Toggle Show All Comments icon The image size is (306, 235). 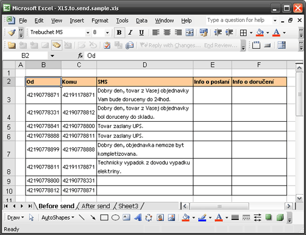[57, 45]
